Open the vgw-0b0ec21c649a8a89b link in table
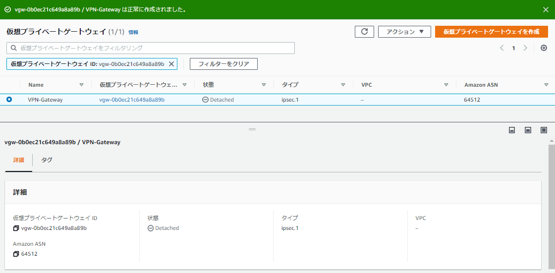Screen dimensions: 555x273 [x=132, y=100]
